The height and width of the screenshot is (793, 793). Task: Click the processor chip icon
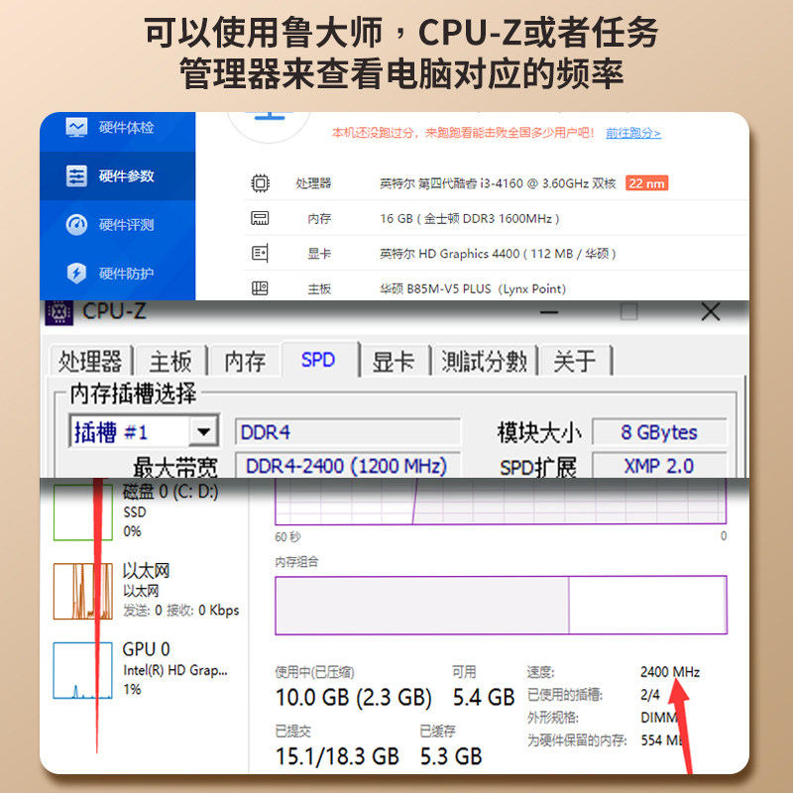pyautogui.click(x=260, y=183)
